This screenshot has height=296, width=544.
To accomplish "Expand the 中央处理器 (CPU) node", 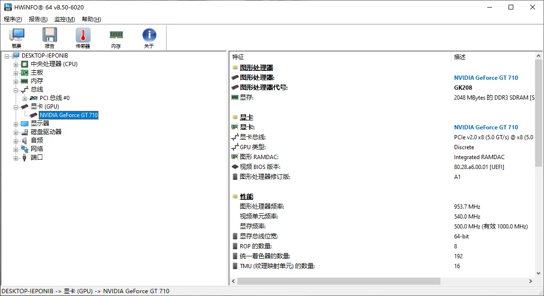I will [16, 65].
